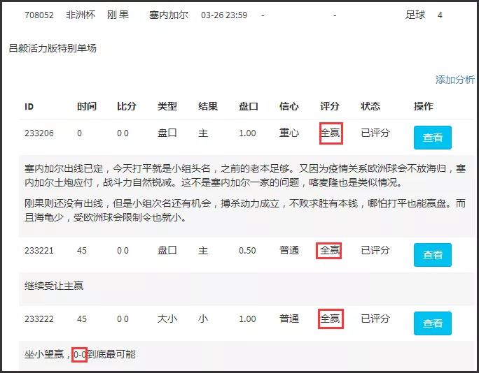Click 主 result in row 233221
The height and width of the screenshot is (373, 479).
pyautogui.click(x=203, y=251)
